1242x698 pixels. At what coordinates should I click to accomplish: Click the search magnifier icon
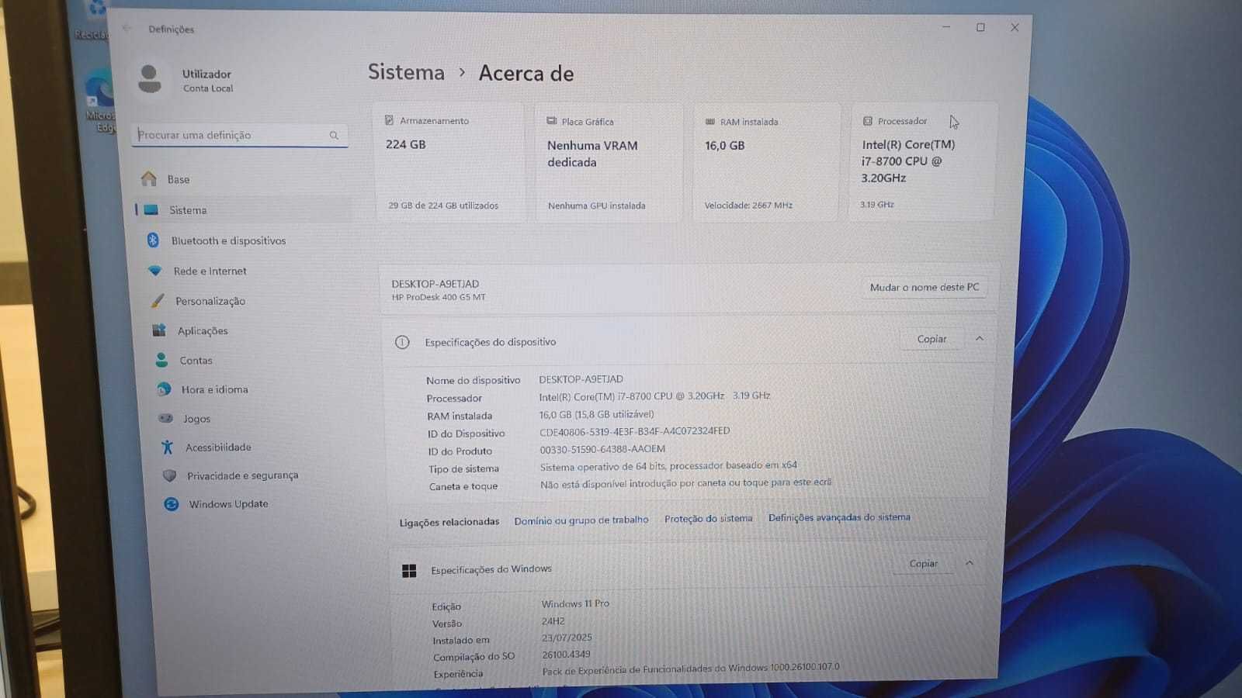[x=334, y=135]
